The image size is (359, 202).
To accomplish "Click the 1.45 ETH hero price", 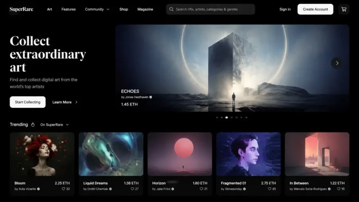I will [129, 105].
